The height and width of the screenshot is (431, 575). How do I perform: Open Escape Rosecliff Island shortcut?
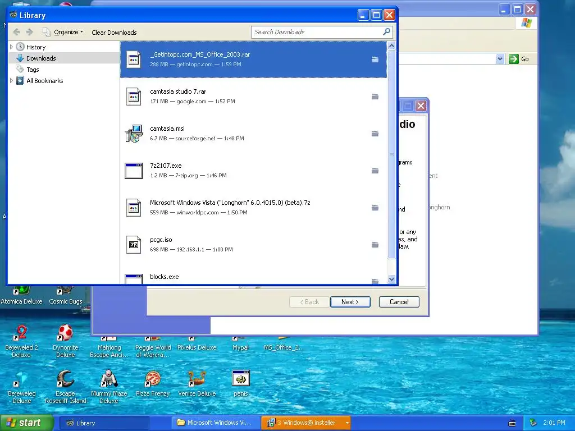(x=65, y=387)
